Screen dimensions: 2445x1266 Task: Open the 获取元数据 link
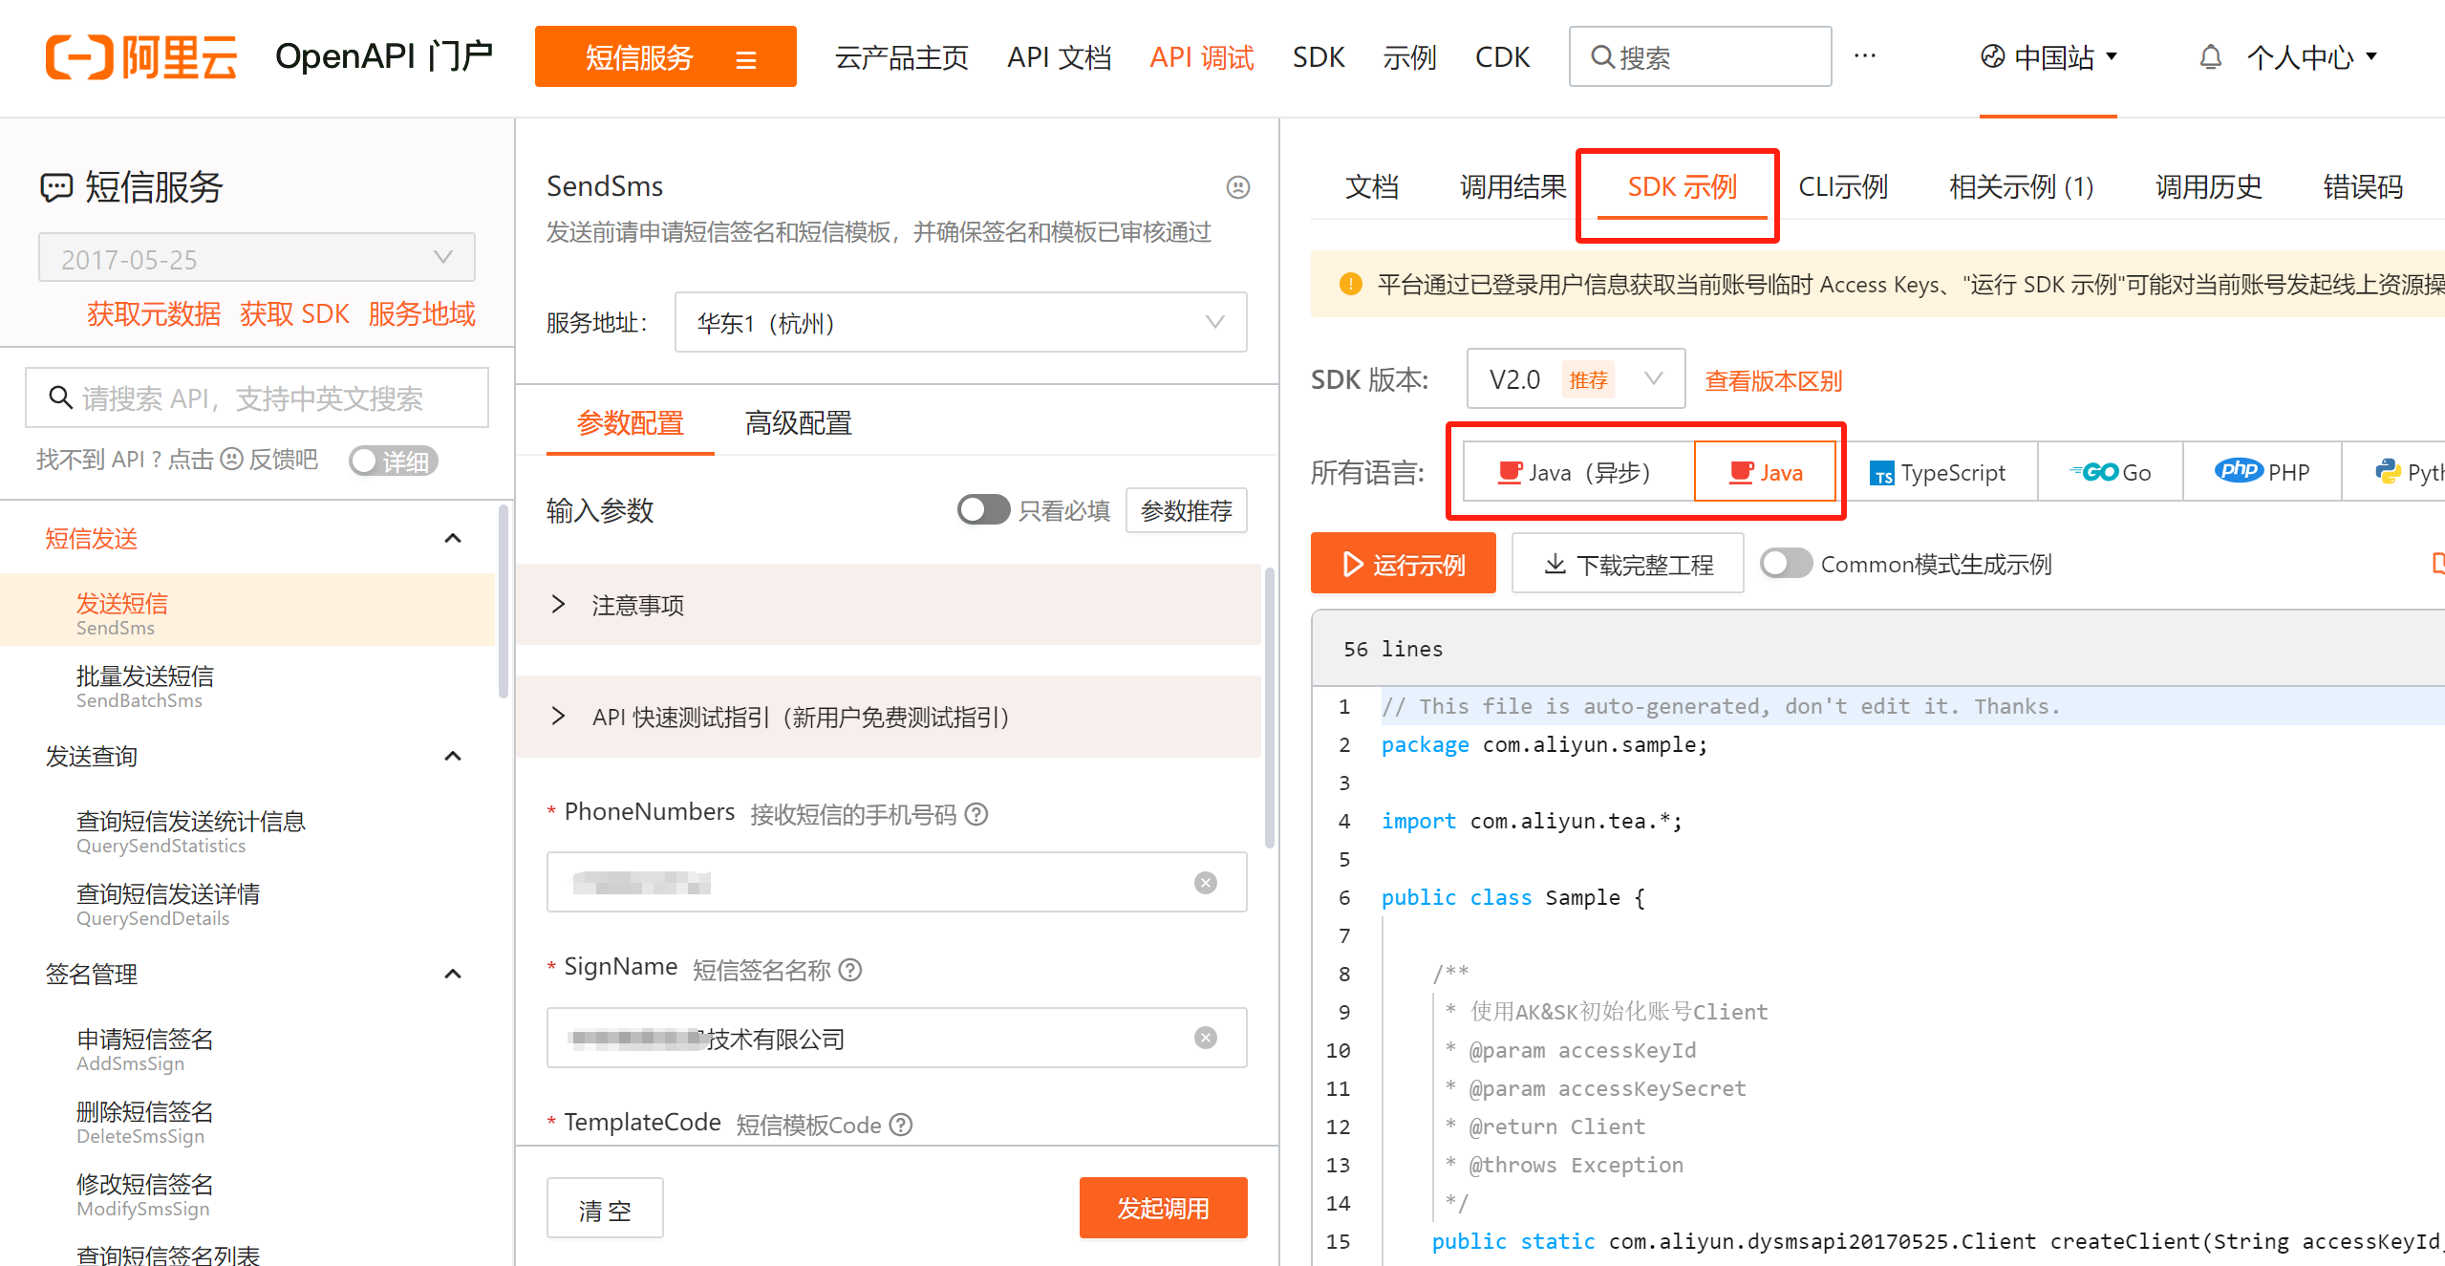point(154,313)
